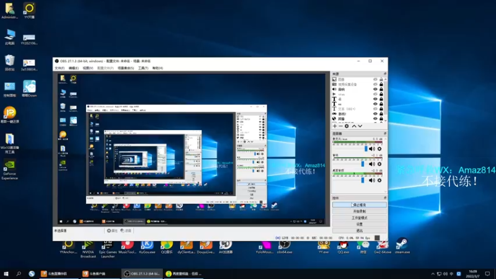This screenshot has width=496, height=279.
Task: Mute the -2.1 dB mixer channel
Action: click(x=372, y=164)
